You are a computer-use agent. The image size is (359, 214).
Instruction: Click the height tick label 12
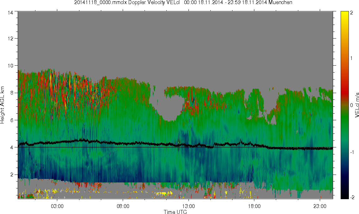coord(10,39)
